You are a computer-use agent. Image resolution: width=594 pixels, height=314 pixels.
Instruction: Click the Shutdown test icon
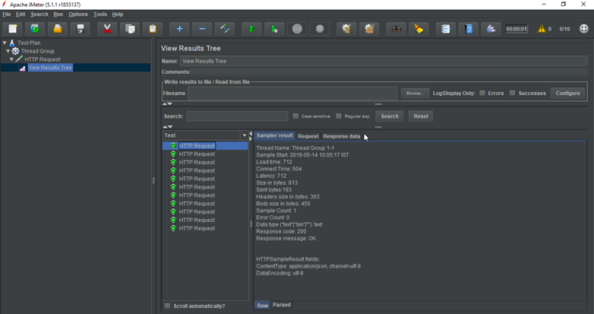(x=319, y=29)
